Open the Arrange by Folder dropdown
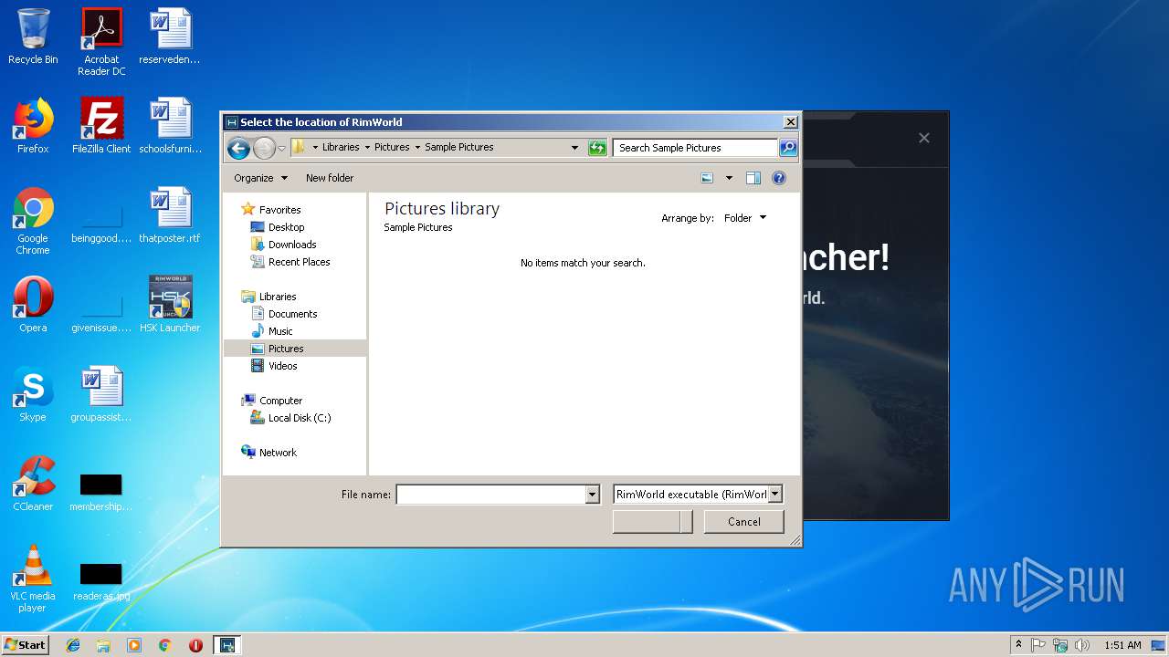Viewport: 1169px width, 657px height. click(745, 218)
